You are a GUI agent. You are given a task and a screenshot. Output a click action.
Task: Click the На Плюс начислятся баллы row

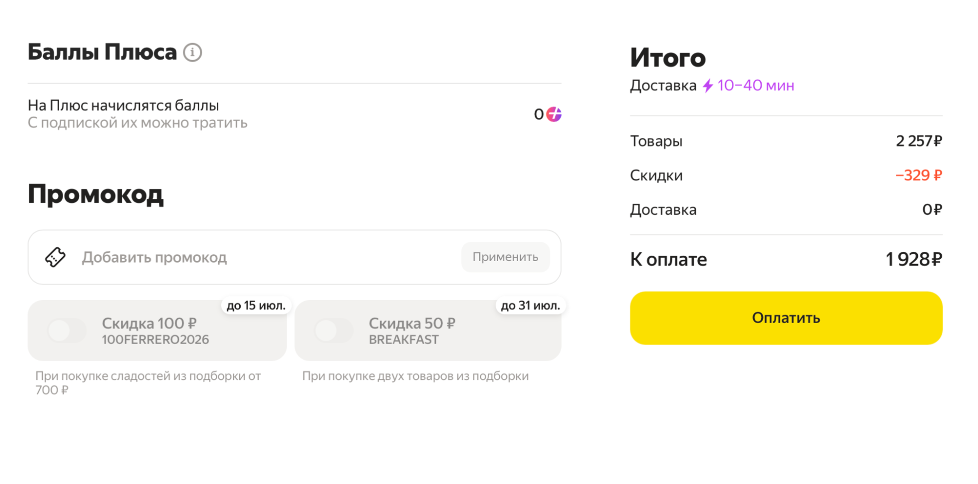295,114
